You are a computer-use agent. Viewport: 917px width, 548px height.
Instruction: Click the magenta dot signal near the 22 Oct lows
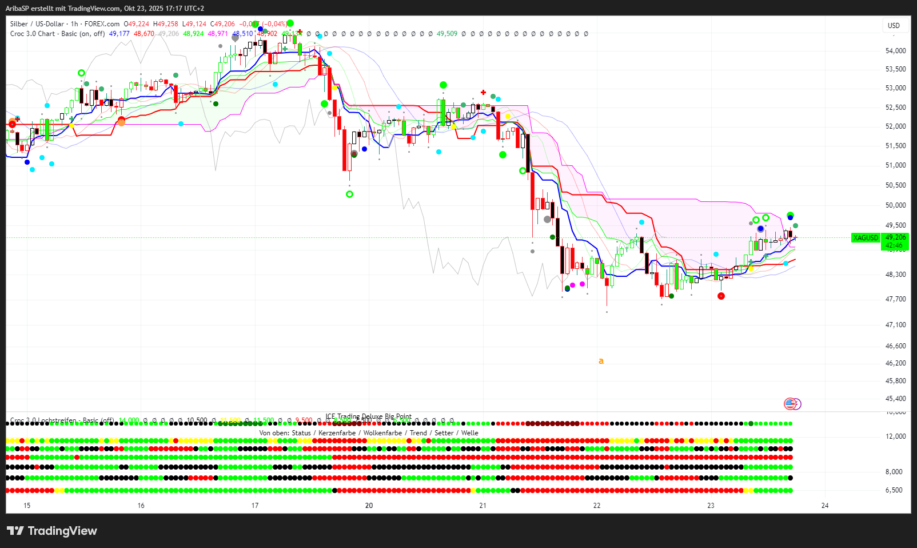(x=583, y=284)
